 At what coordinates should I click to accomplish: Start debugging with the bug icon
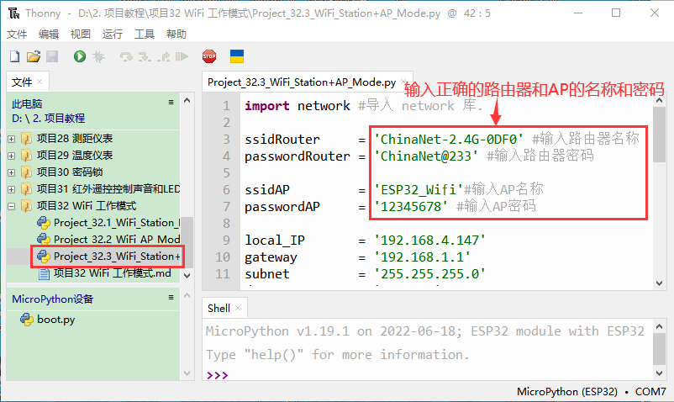[98, 56]
